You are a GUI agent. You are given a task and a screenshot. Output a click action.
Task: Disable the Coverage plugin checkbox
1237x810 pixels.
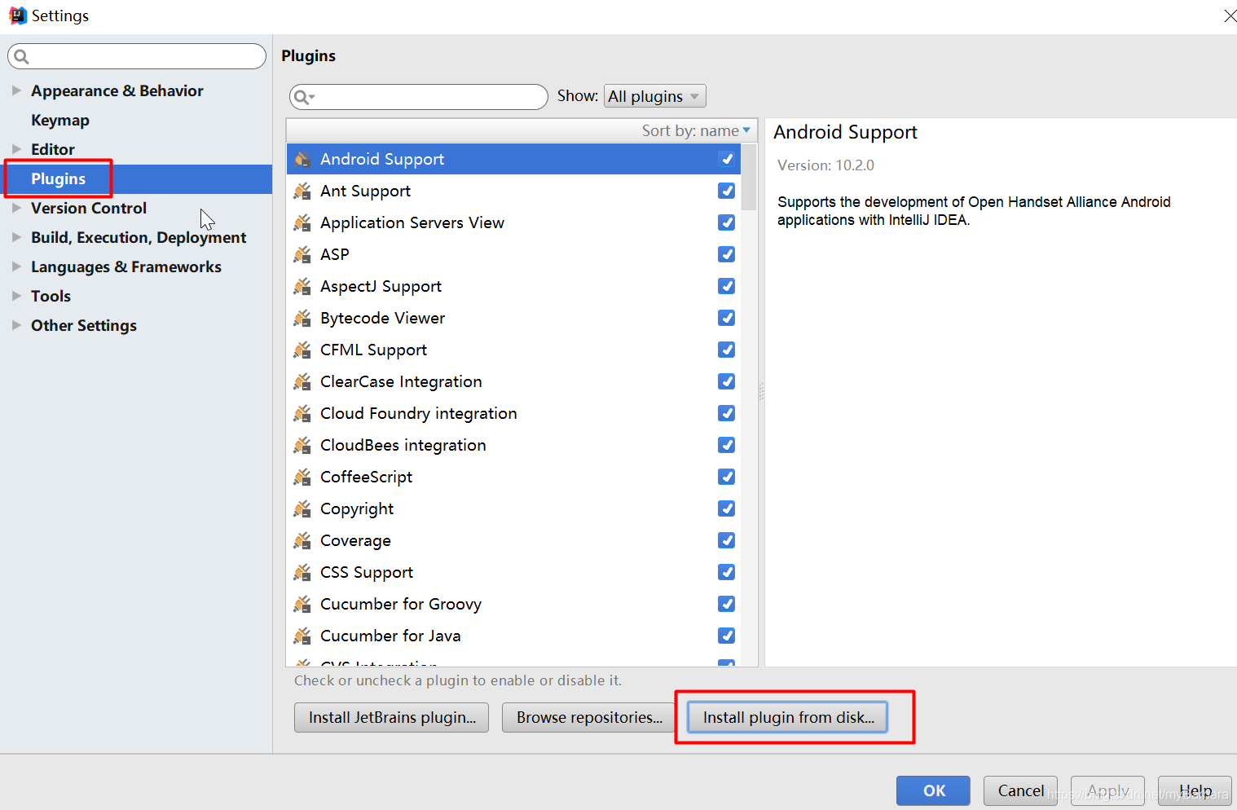coord(727,540)
